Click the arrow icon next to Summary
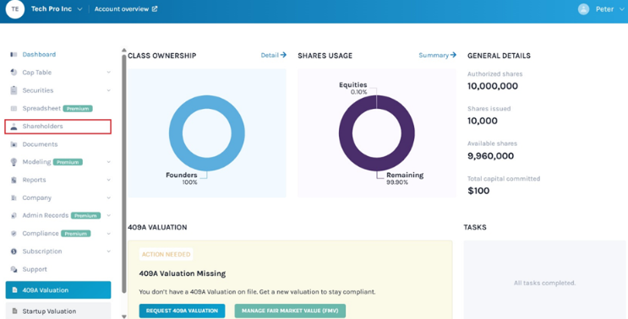Screen dimensions: 628x319 coord(453,55)
